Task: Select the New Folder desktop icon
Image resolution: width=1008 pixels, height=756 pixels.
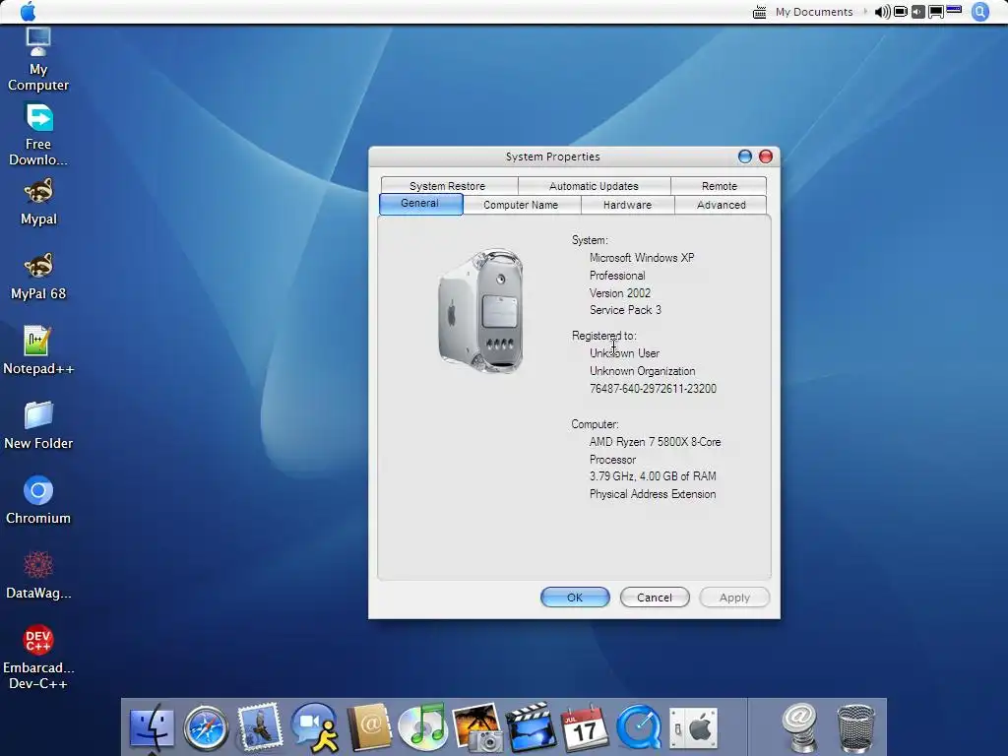Action: coord(38,425)
